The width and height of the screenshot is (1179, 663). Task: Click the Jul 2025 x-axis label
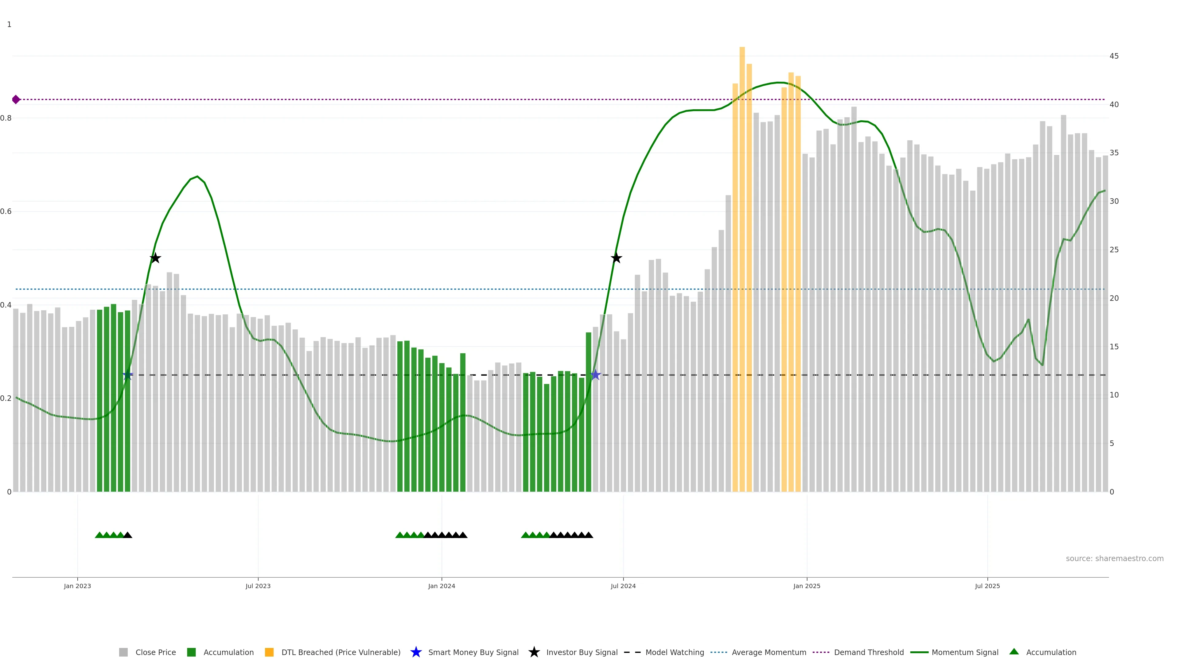pyautogui.click(x=987, y=586)
